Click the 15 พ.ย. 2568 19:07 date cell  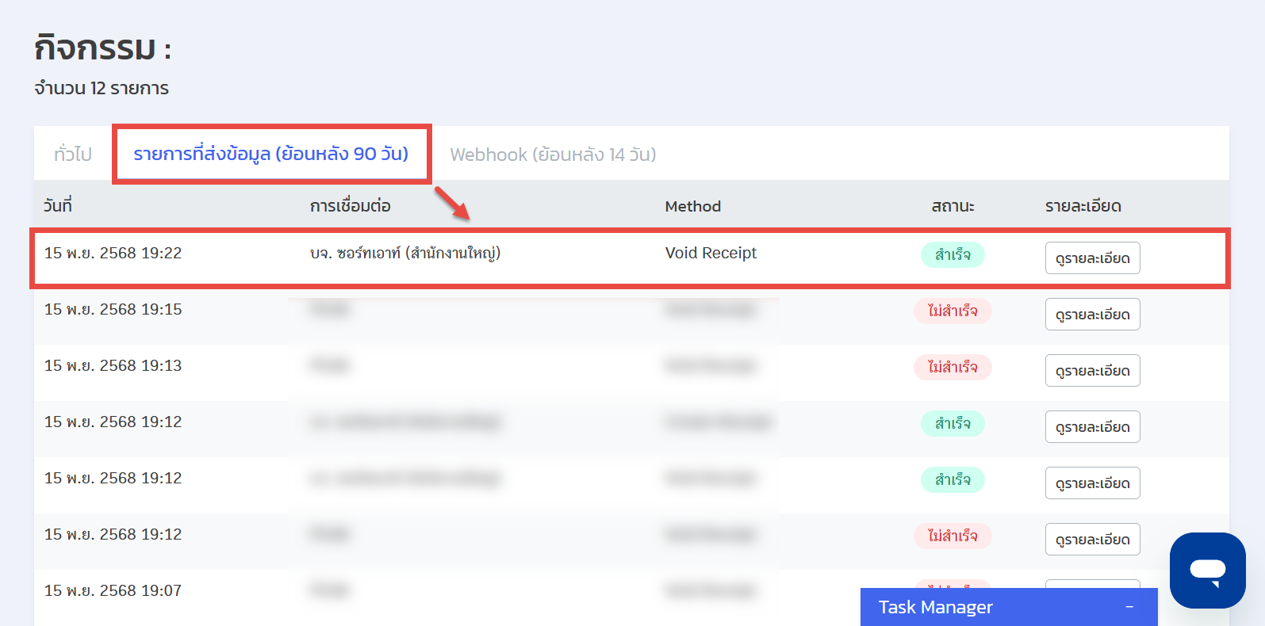(113, 590)
